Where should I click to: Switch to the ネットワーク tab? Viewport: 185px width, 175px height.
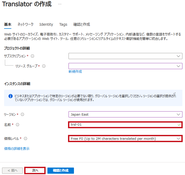[25, 24]
